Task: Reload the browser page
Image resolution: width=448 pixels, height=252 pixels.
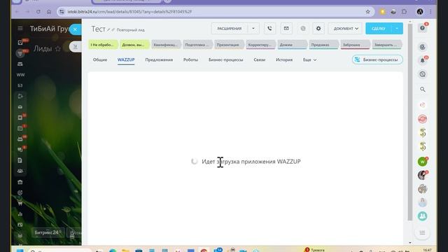Action: (x=38, y=12)
